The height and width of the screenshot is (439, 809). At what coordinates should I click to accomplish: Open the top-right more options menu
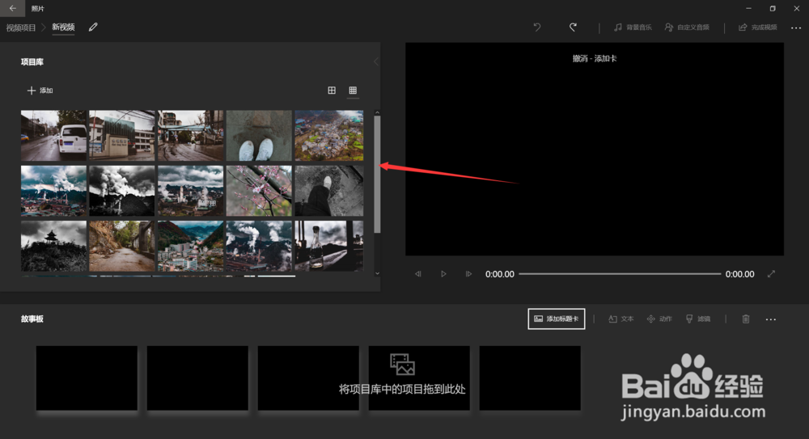click(x=795, y=27)
